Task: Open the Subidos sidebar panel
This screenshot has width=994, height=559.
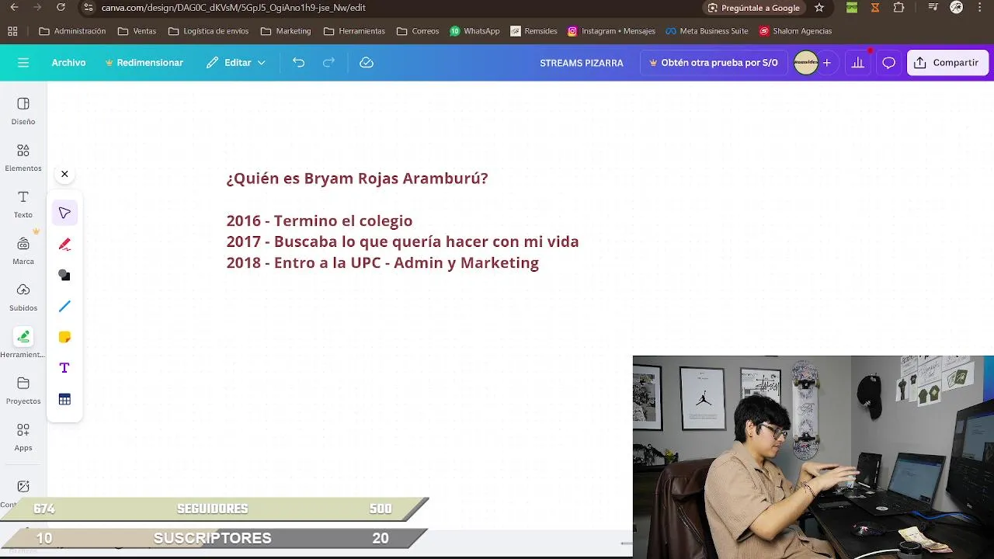Action: (x=23, y=297)
